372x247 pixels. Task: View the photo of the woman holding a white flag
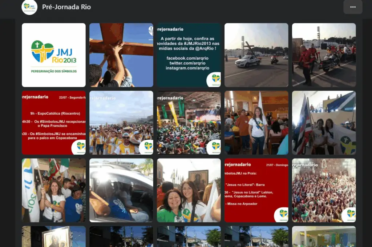[256, 122]
